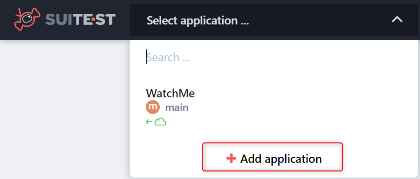Select the WatchMe application
Screen dimensions: 420x179
point(275,107)
